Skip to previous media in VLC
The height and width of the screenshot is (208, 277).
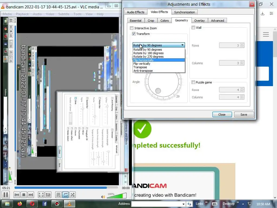coord(17,195)
